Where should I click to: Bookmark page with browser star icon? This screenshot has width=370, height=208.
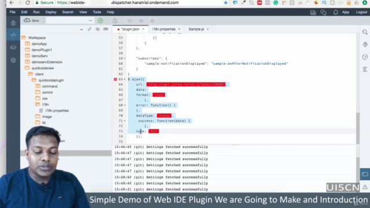pyautogui.click(x=225, y=3)
